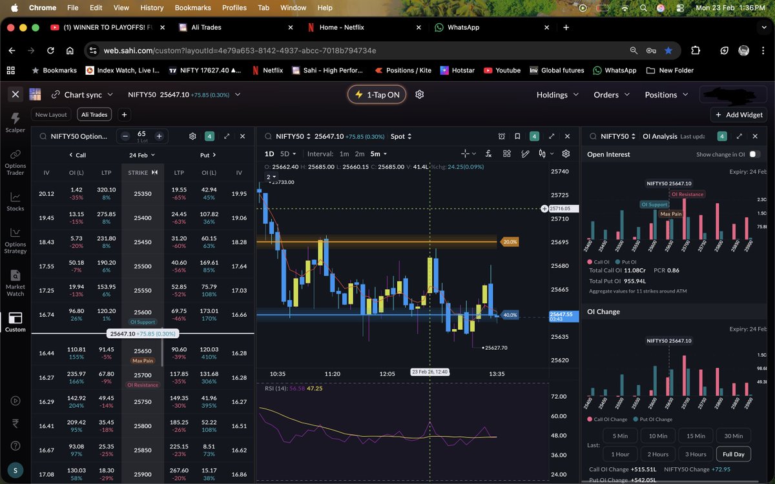775x484 pixels.
Task: Expand the NIFTY50 chart widget to fullscreen
Action: coord(552,136)
